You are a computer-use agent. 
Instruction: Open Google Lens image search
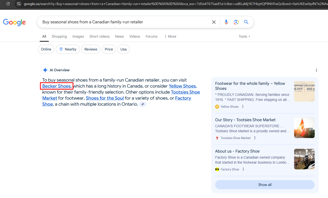pyautogui.click(x=236, y=22)
